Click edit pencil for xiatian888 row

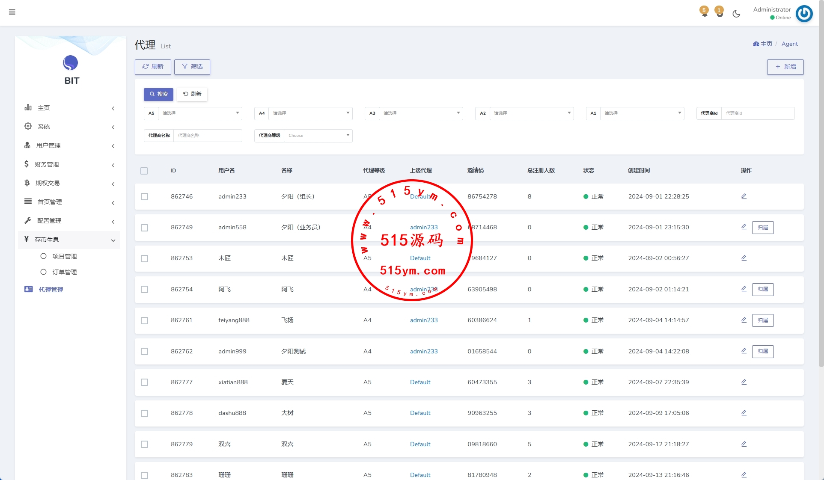point(744,382)
